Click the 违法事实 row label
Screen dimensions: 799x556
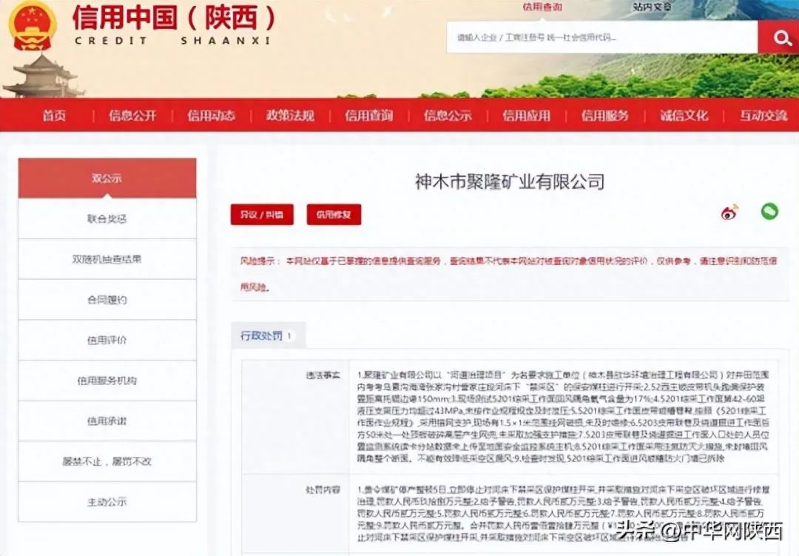pos(323,375)
